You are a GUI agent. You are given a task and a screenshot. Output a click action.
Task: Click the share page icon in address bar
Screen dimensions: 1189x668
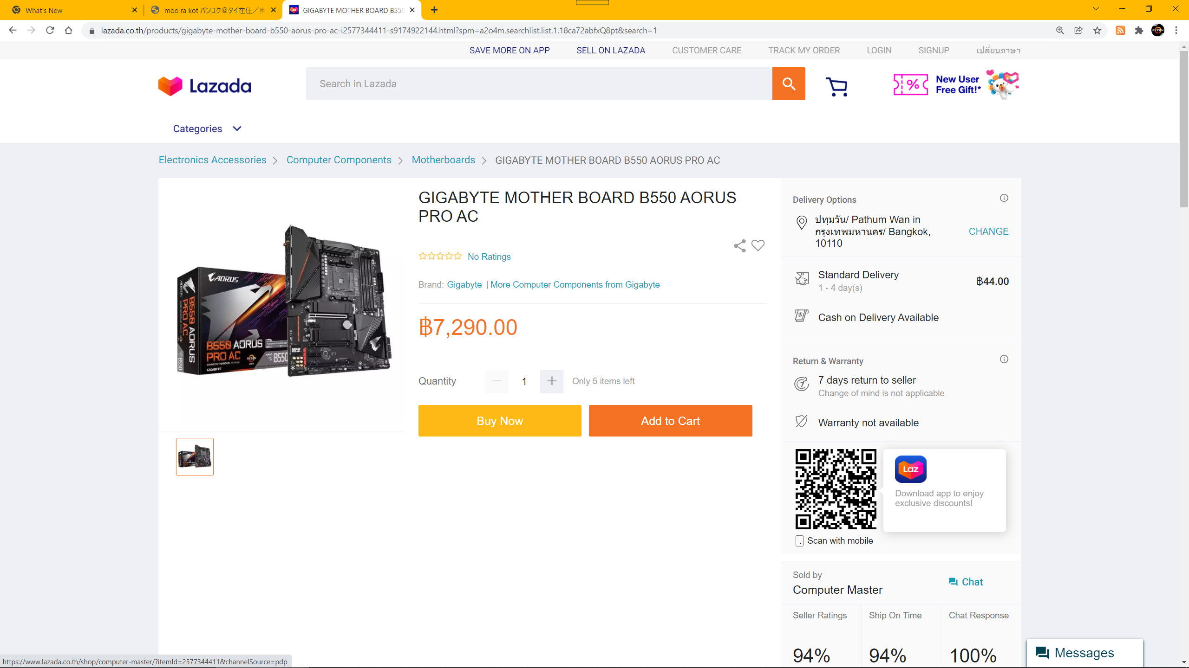pos(1078,31)
